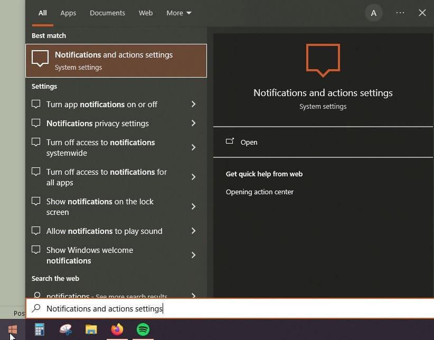This screenshot has height=340, width=434.
Task: Open Spotify from the taskbar
Action: [143, 329]
